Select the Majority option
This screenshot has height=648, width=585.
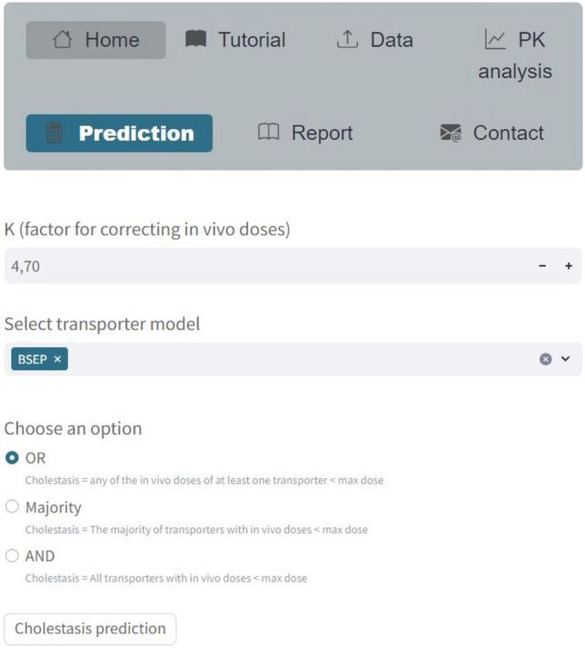point(13,507)
